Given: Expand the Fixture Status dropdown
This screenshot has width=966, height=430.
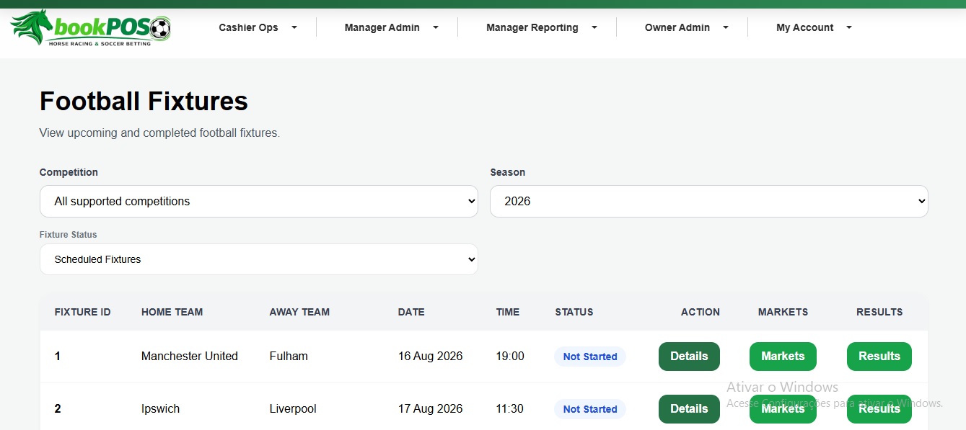Looking at the screenshot, I should [x=258, y=259].
